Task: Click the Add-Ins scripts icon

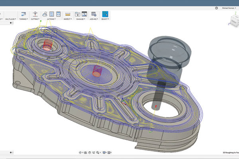Action: pyautogui.click(x=94, y=14)
